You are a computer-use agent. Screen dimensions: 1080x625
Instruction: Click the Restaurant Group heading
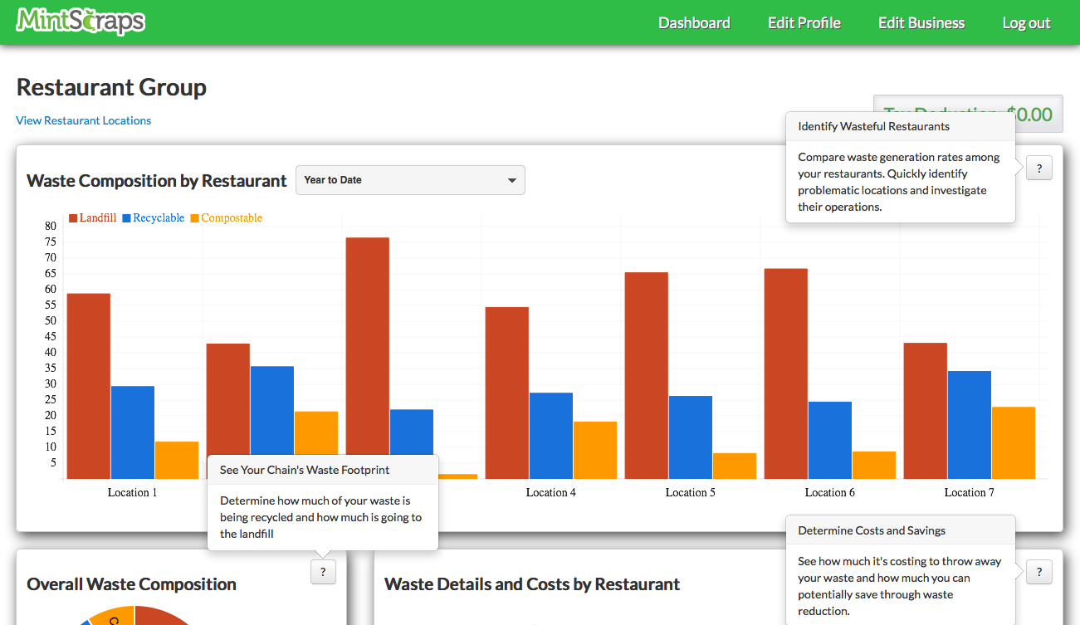[111, 87]
